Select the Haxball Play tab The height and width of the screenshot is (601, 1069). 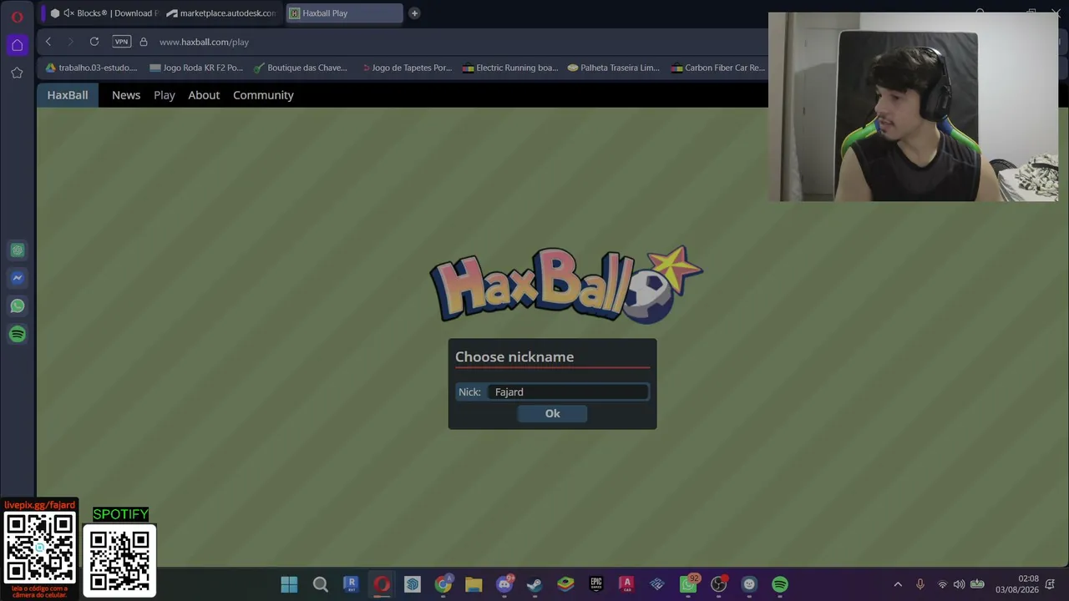click(344, 13)
